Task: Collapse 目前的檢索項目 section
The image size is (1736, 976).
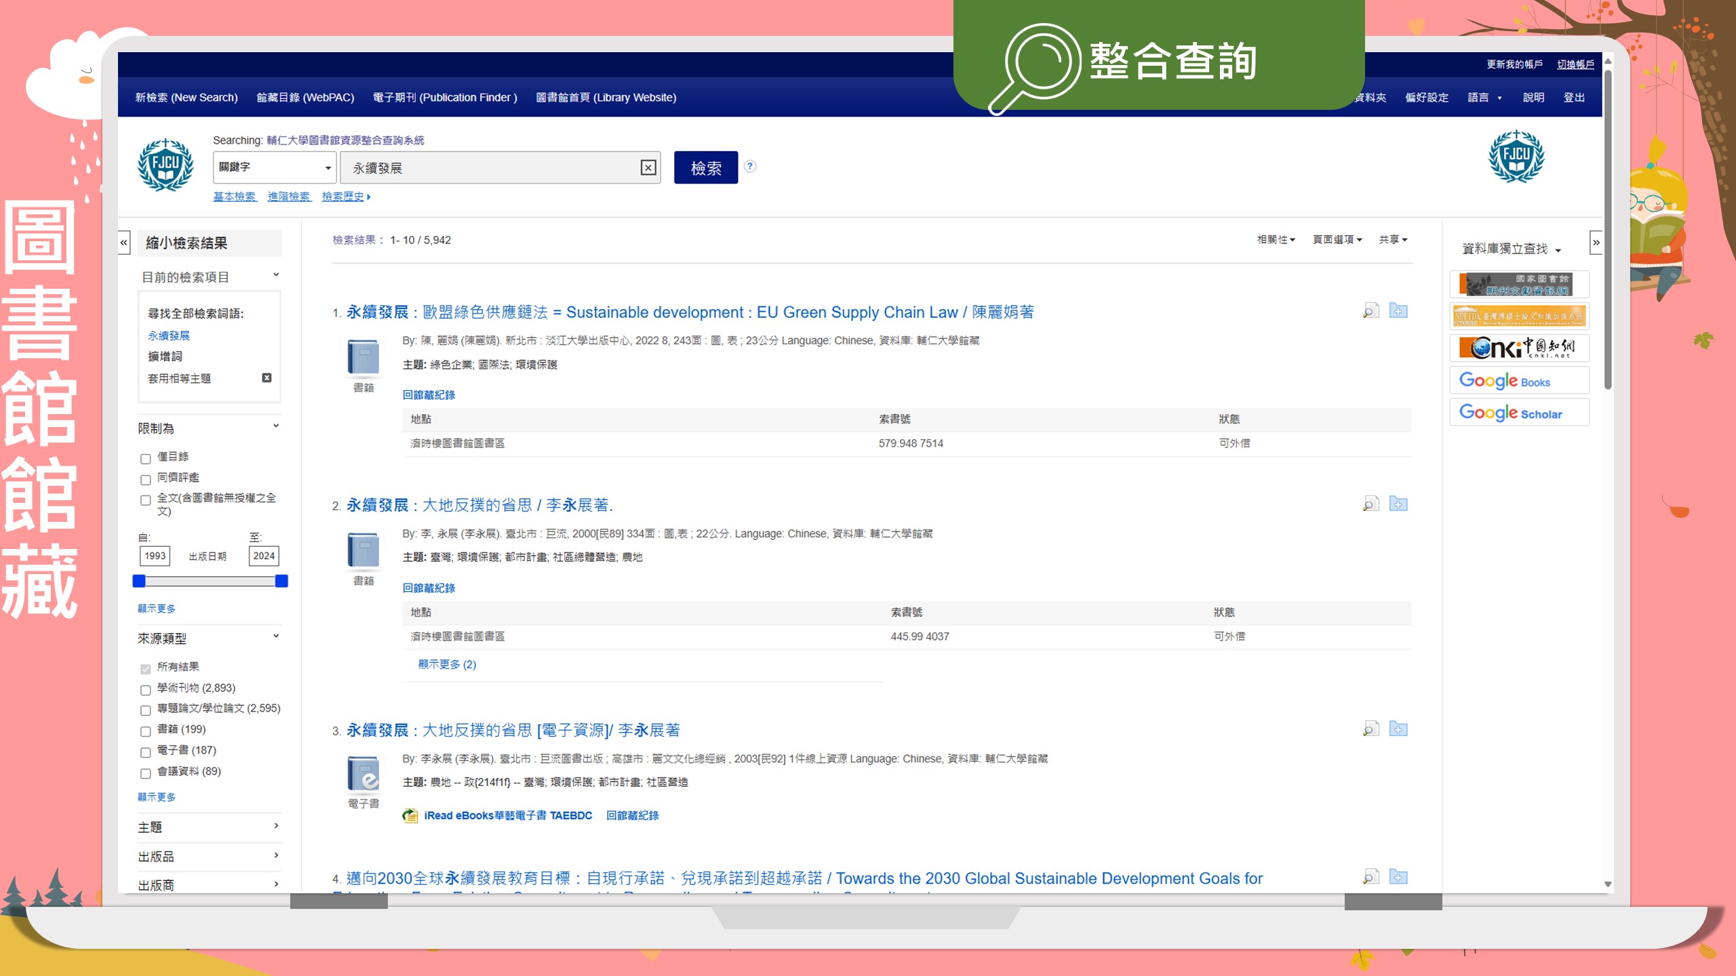Action: click(x=276, y=274)
